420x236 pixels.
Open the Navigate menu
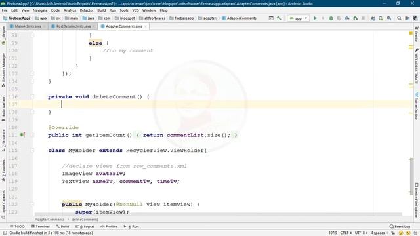point(40,10)
